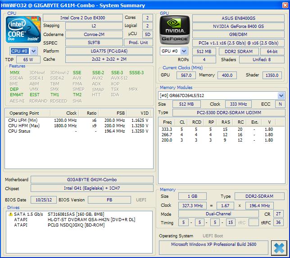Click the Operating Point column header
The width and height of the screenshot is (290, 258).
click(x=28, y=113)
